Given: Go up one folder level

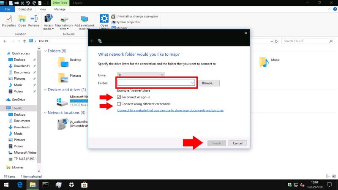Looking at the screenshot, I should (25, 41).
